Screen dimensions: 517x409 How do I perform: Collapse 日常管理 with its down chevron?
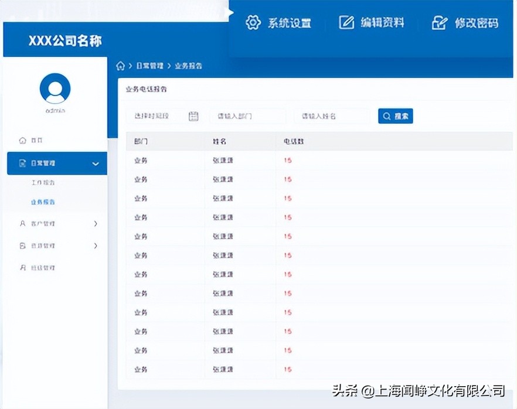coord(96,163)
